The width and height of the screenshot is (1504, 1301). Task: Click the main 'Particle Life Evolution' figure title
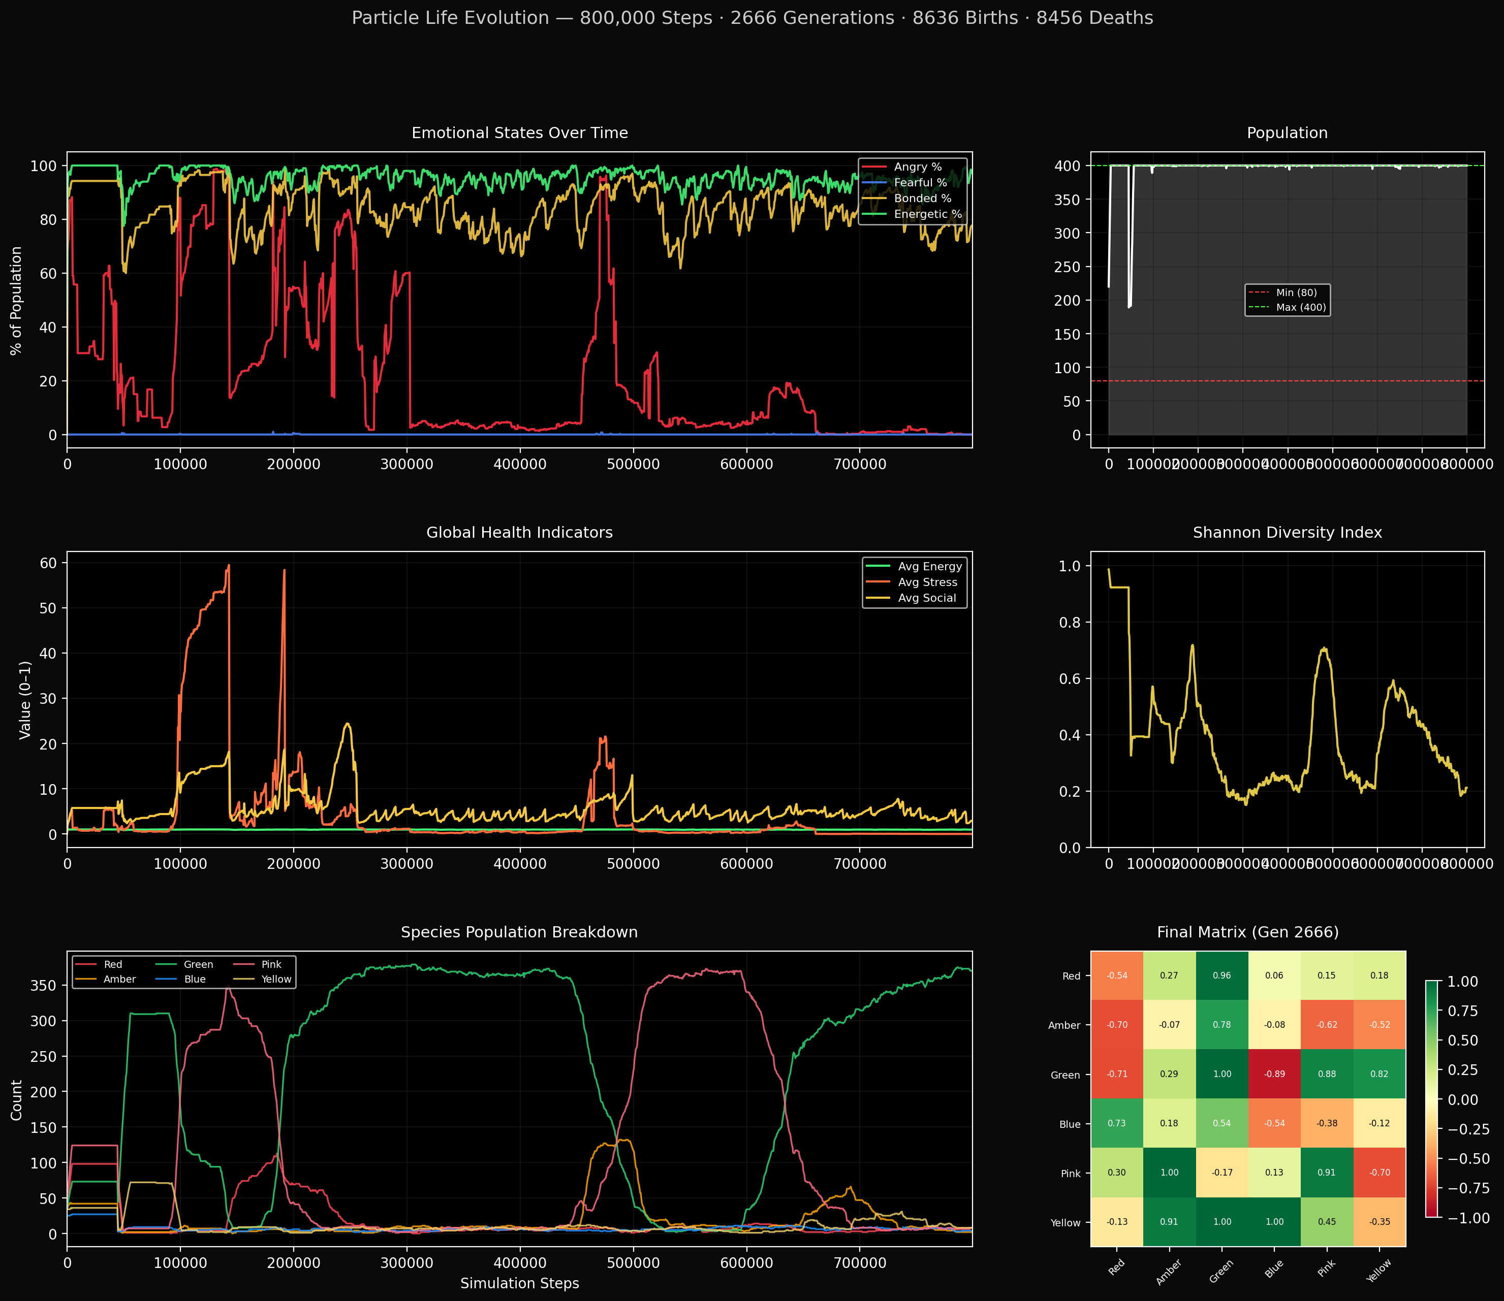click(752, 18)
